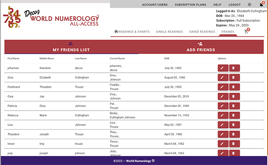
Task: Edit Gina Cullingham's entry
Action: [x=223, y=78]
